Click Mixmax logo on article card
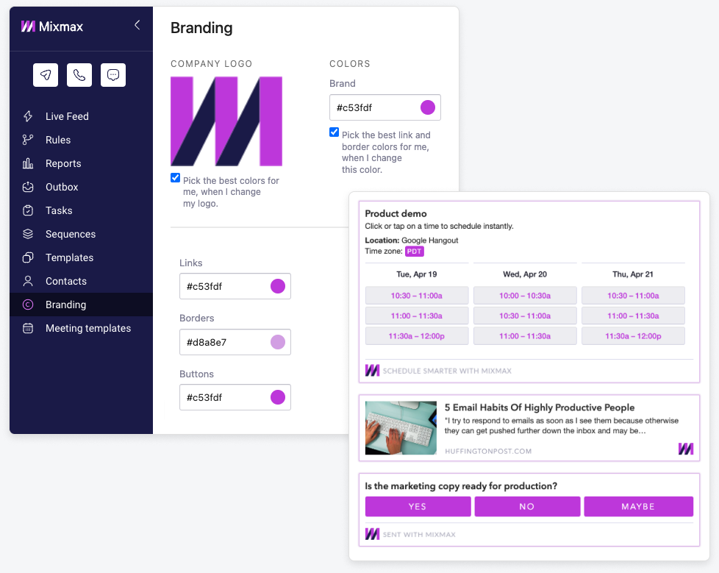719x573 pixels. click(x=686, y=449)
